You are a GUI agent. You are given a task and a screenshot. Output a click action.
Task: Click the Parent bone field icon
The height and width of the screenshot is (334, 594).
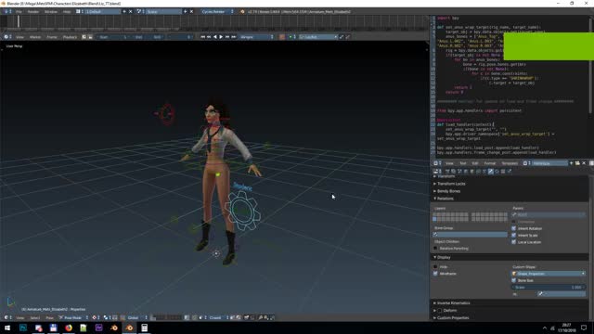pos(514,214)
